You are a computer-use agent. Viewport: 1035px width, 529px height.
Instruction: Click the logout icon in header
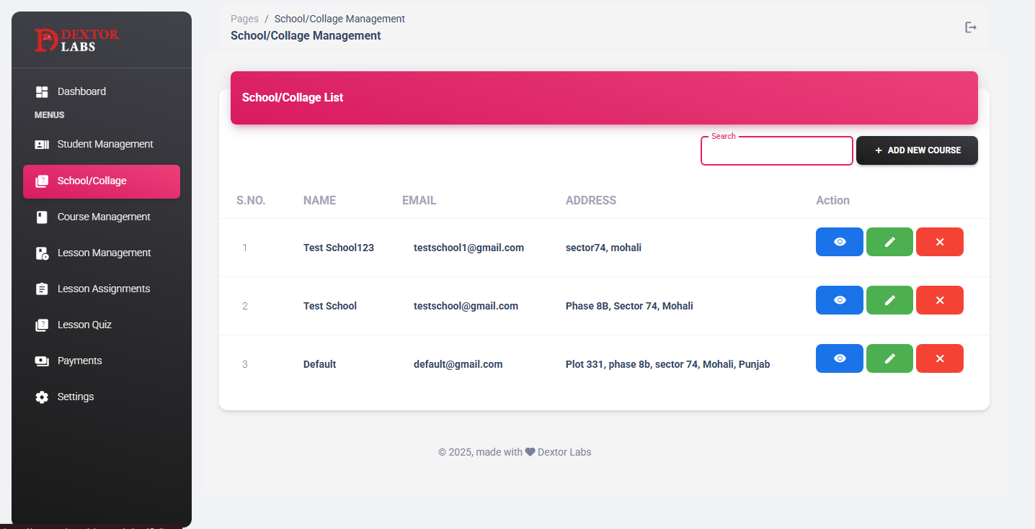[971, 27]
